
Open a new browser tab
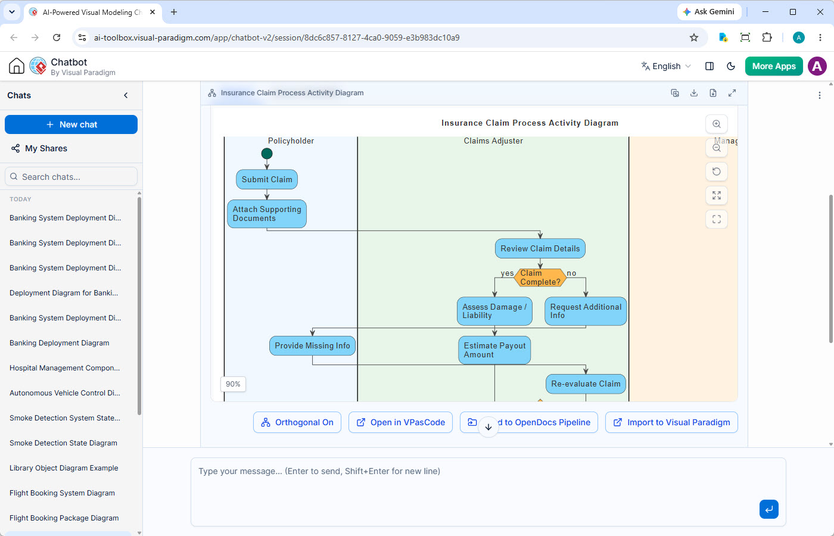tap(174, 12)
